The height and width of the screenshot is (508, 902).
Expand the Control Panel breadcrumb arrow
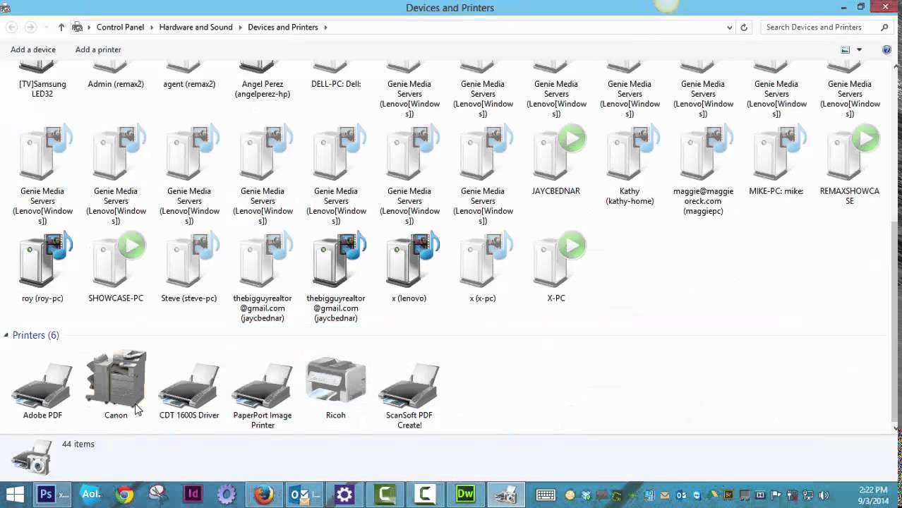pos(152,28)
